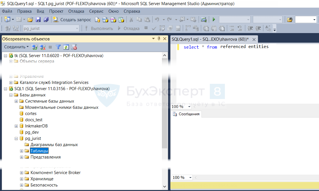This screenshot has height=191, width=319.
Task: Click the Activity Monitor icon
Action: [203, 19]
